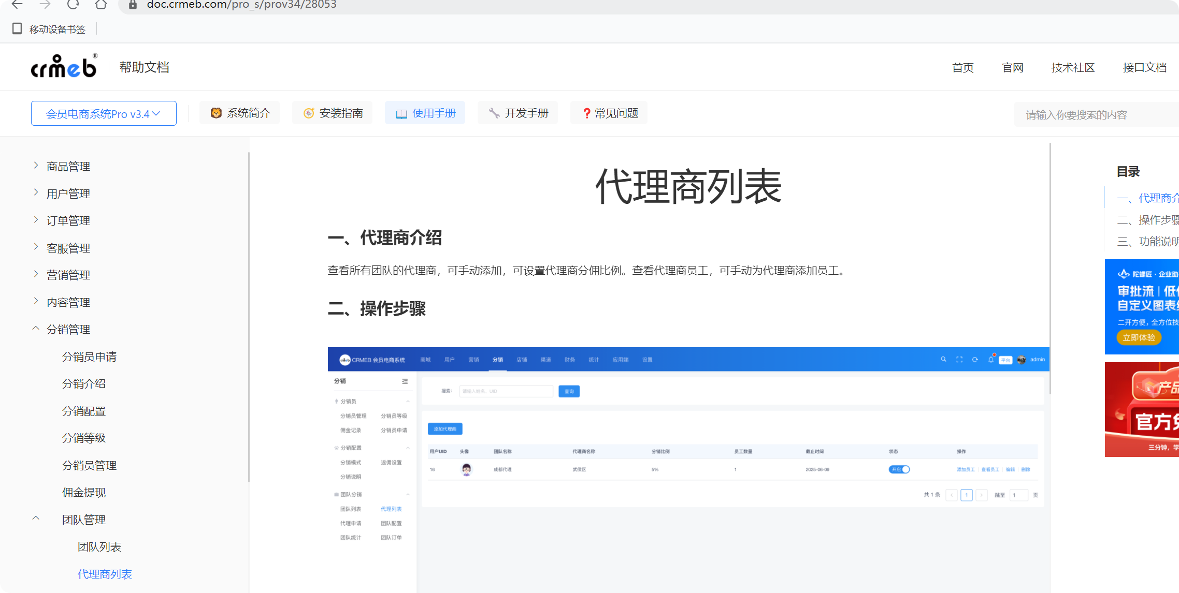Click the mobile bookmarks icon
This screenshot has width=1179, height=593.
click(17, 29)
